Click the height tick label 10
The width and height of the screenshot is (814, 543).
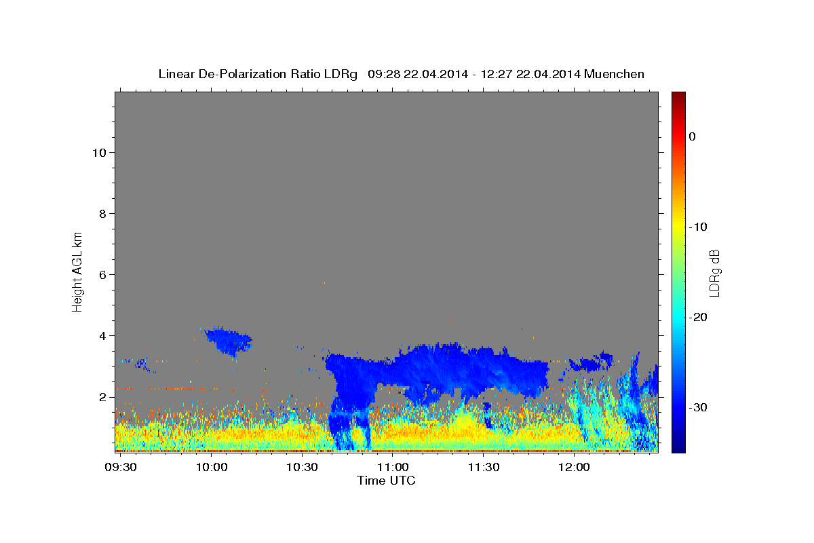click(99, 152)
